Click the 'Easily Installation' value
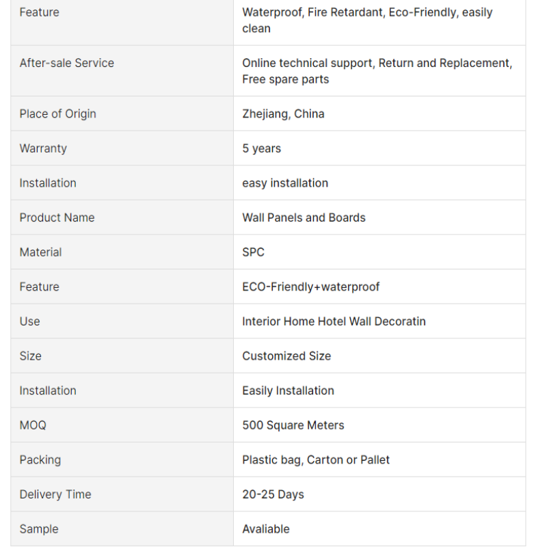 pyautogui.click(x=288, y=390)
